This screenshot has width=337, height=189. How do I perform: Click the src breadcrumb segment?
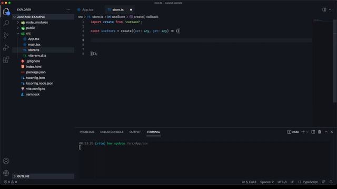tap(81, 17)
